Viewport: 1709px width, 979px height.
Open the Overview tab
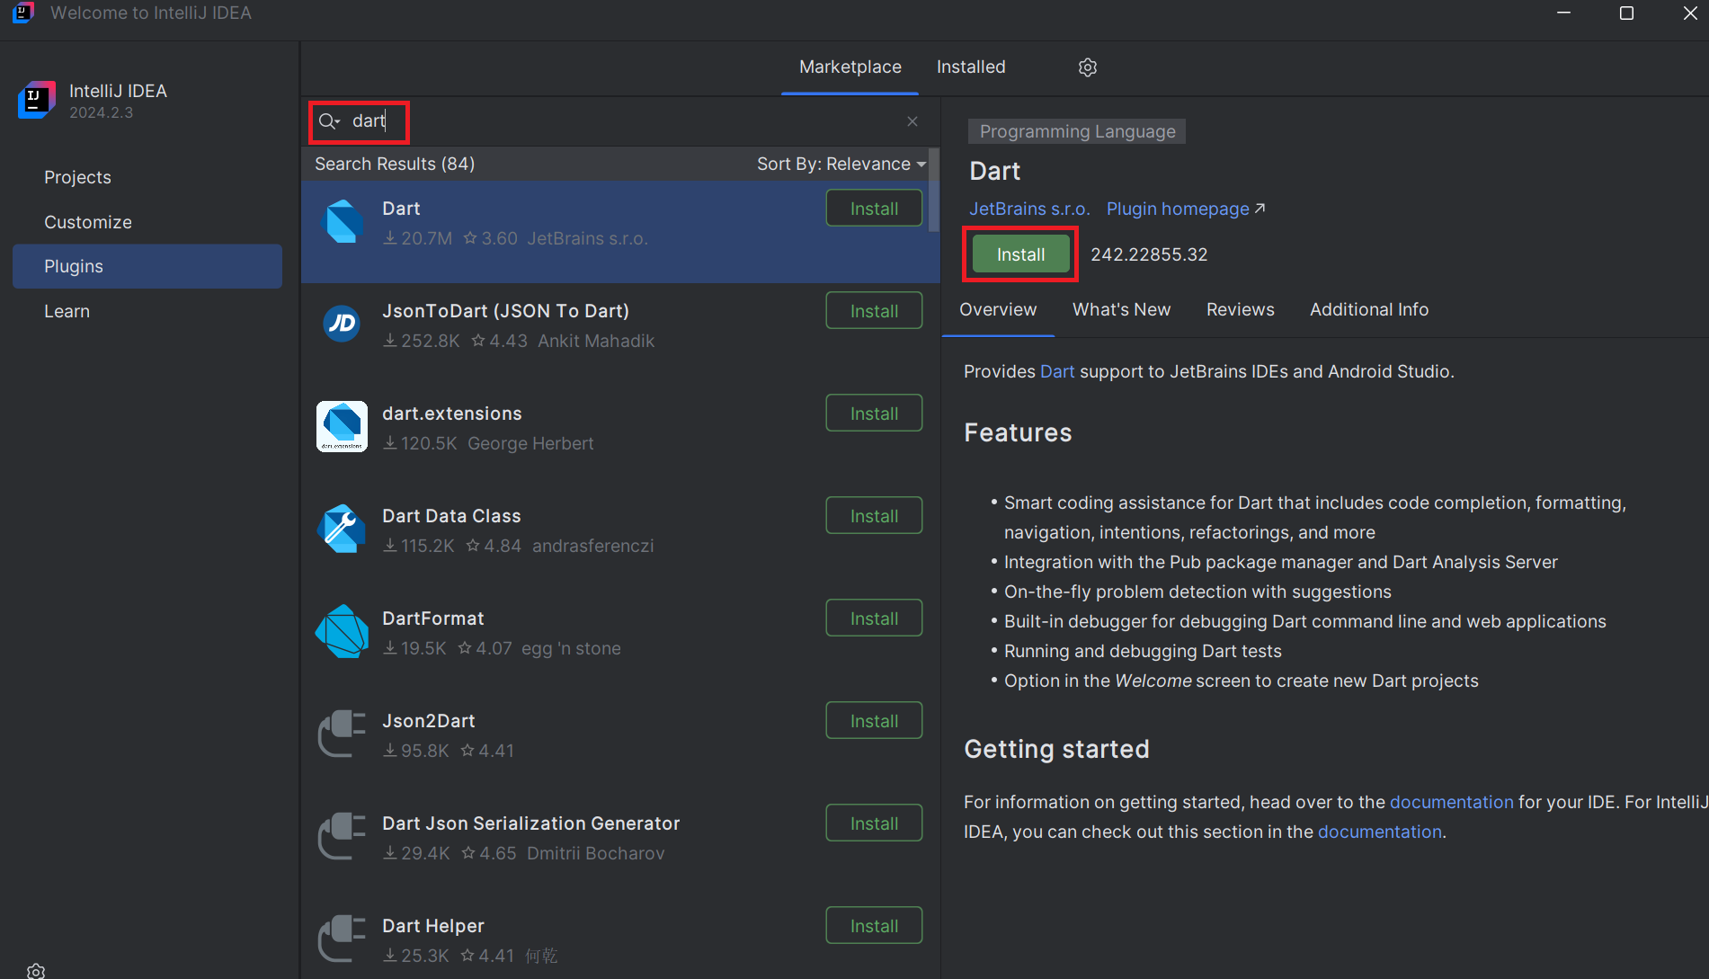tap(998, 310)
